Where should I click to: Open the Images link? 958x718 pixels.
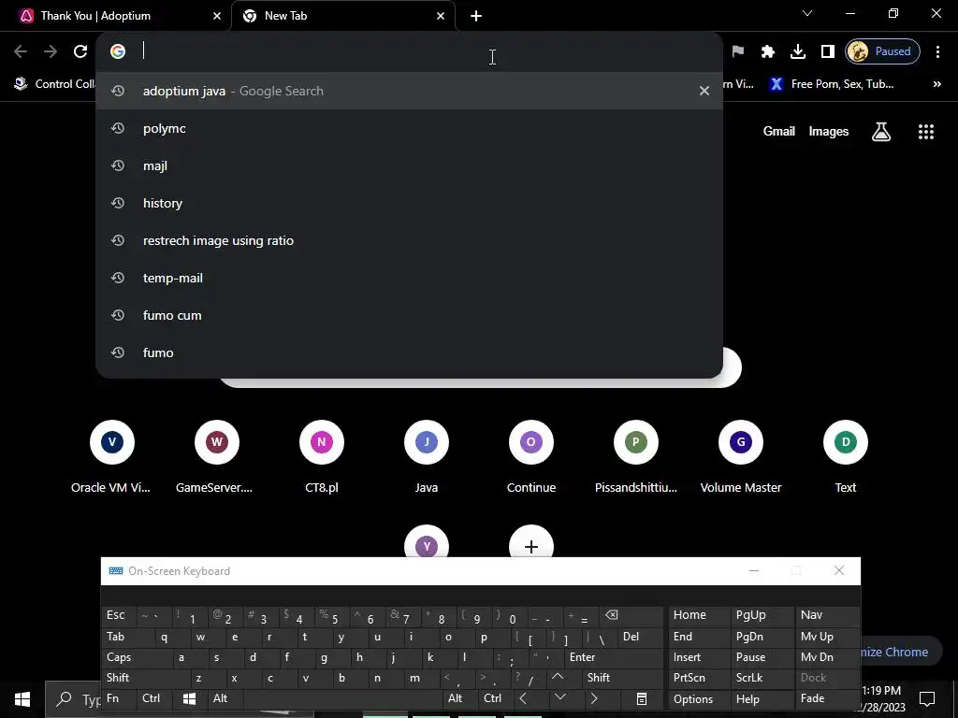pos(829,131)
